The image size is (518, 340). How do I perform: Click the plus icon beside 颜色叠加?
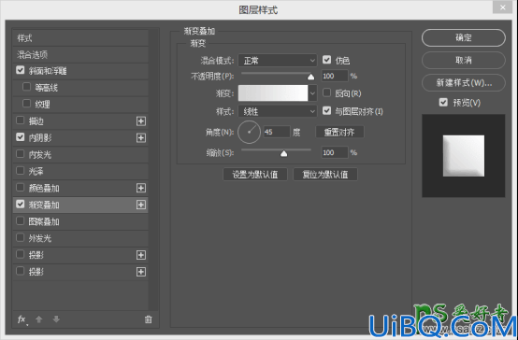[141, 188]
